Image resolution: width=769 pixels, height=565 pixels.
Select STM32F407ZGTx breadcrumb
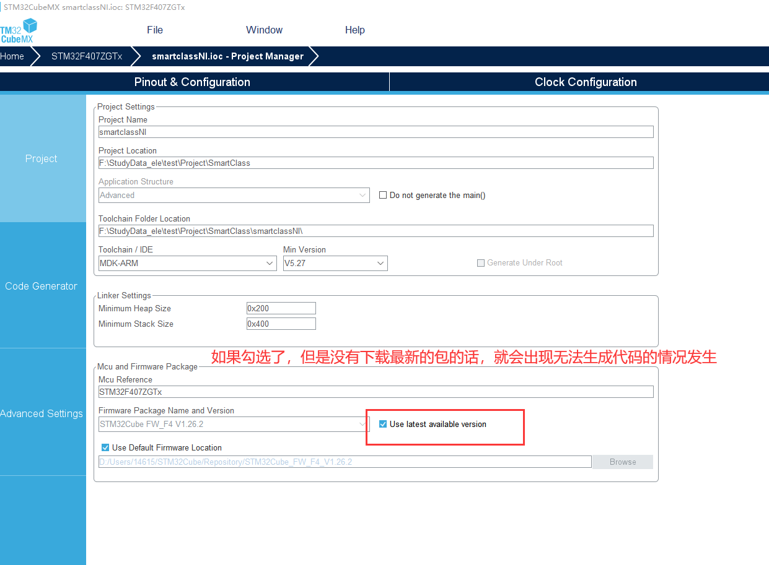tap(87, 56)
